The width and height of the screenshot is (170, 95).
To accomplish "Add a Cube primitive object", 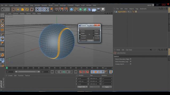I will click(x=71, y=9).
